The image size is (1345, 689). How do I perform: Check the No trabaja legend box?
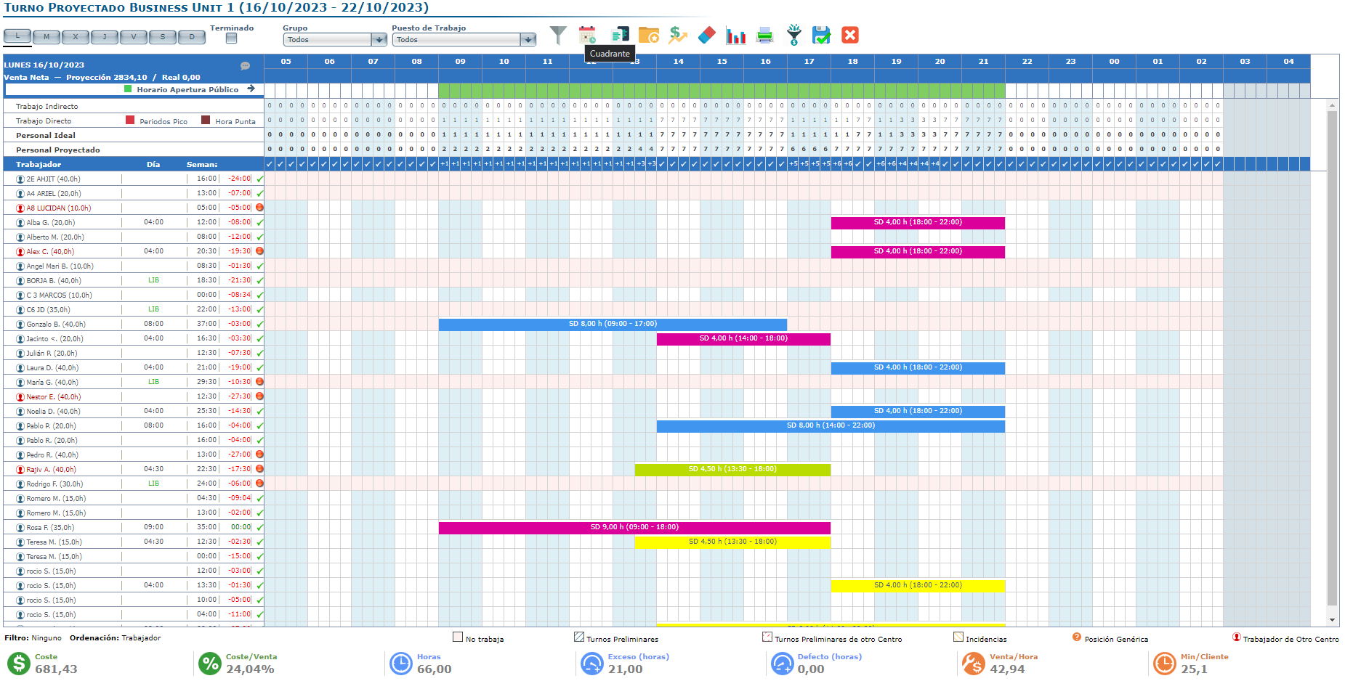(x=458, y=637)
